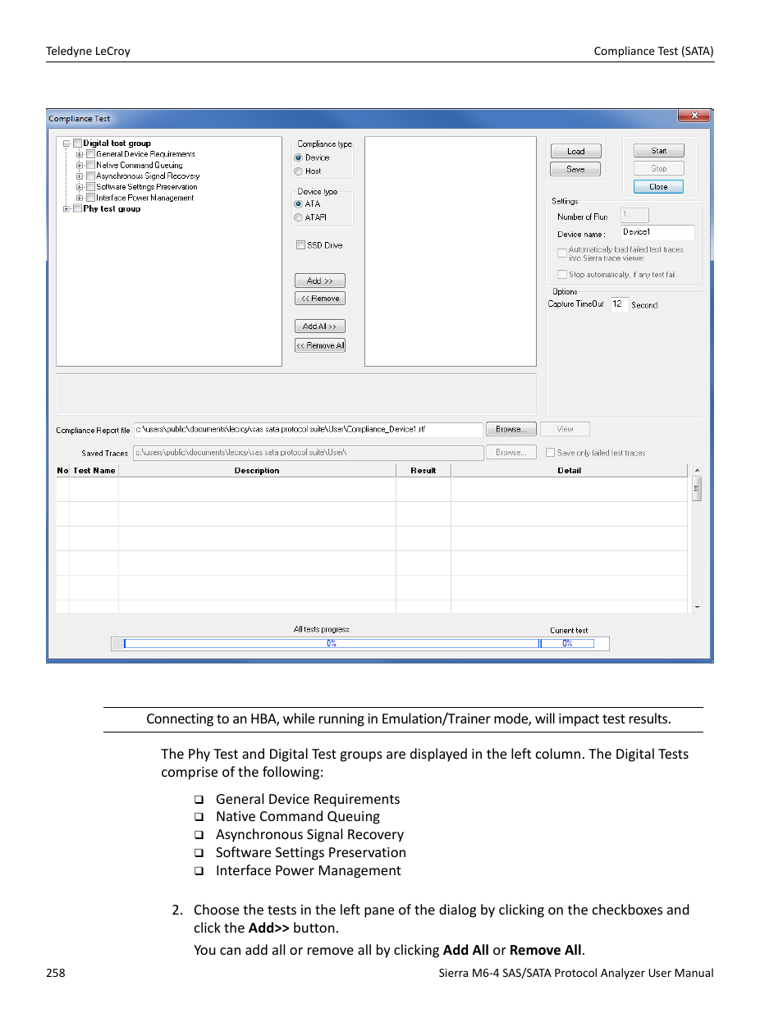Click the Save button
783x1013 pixels.
pyautogui.click(x=575, y=169)
